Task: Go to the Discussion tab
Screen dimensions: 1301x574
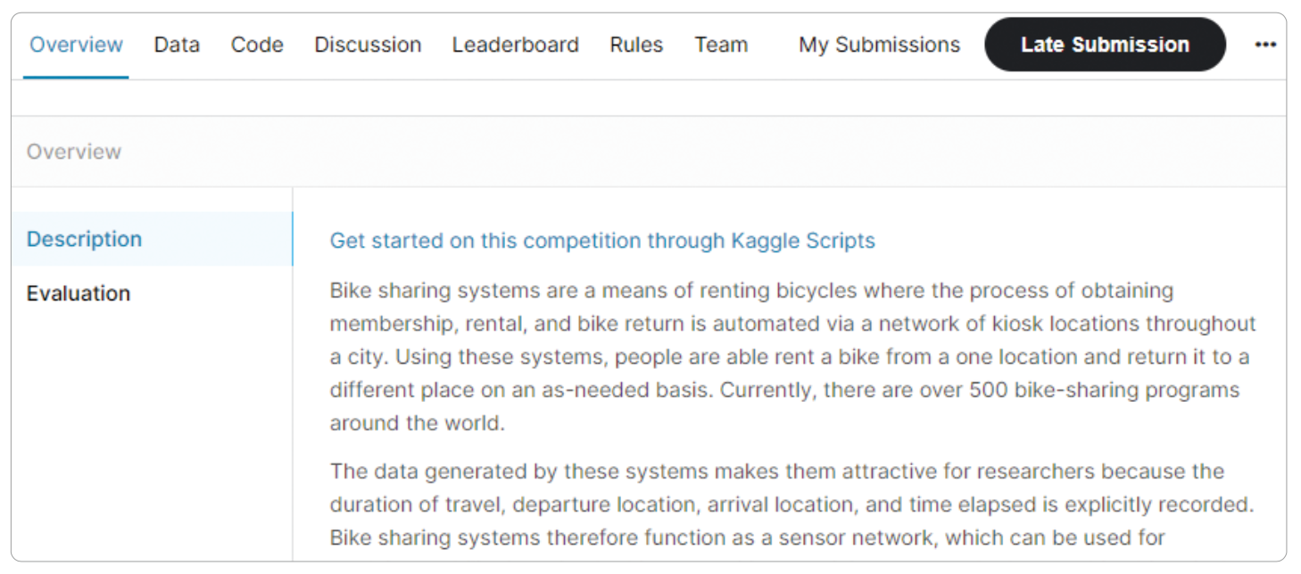Action: [368, 45]
